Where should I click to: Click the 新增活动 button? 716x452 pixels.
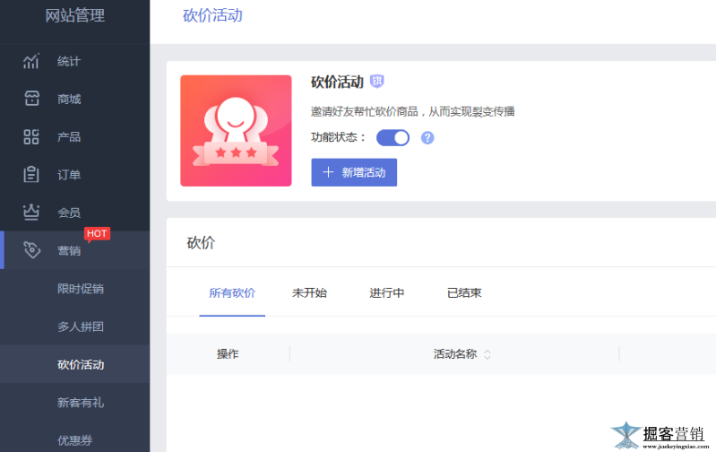pos(354,172)
